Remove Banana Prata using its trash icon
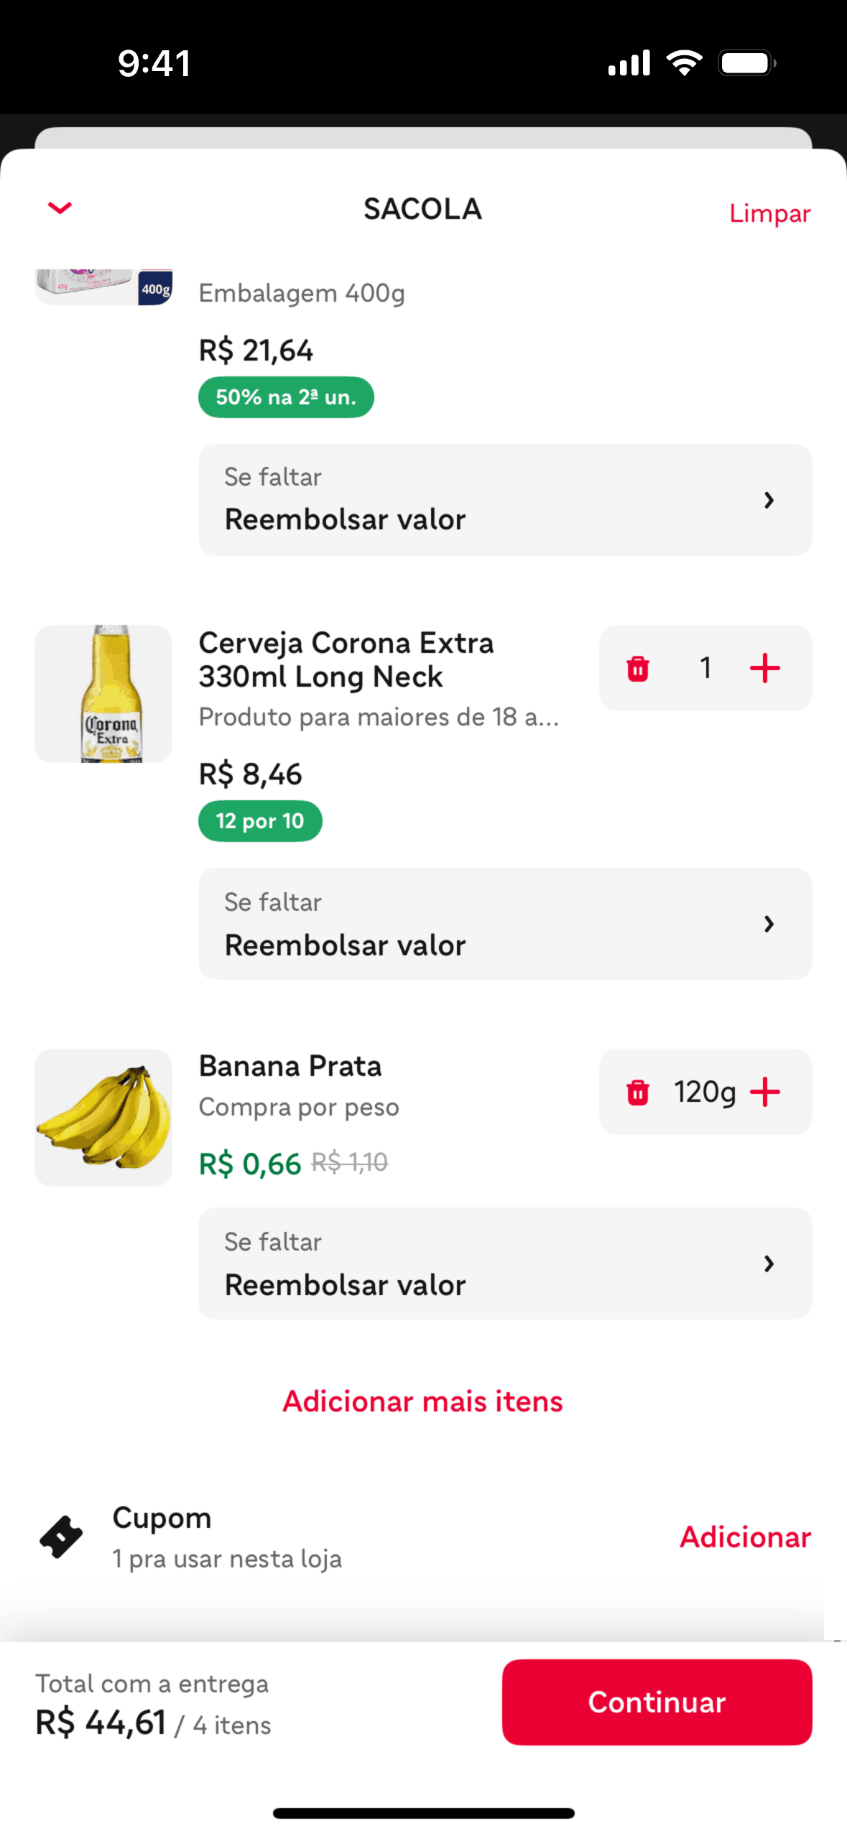Viewport: 847px width, 1836px height. click(637, 1093)
